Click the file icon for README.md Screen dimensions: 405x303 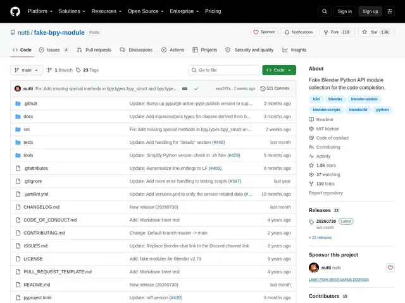(x=18, y=285)
